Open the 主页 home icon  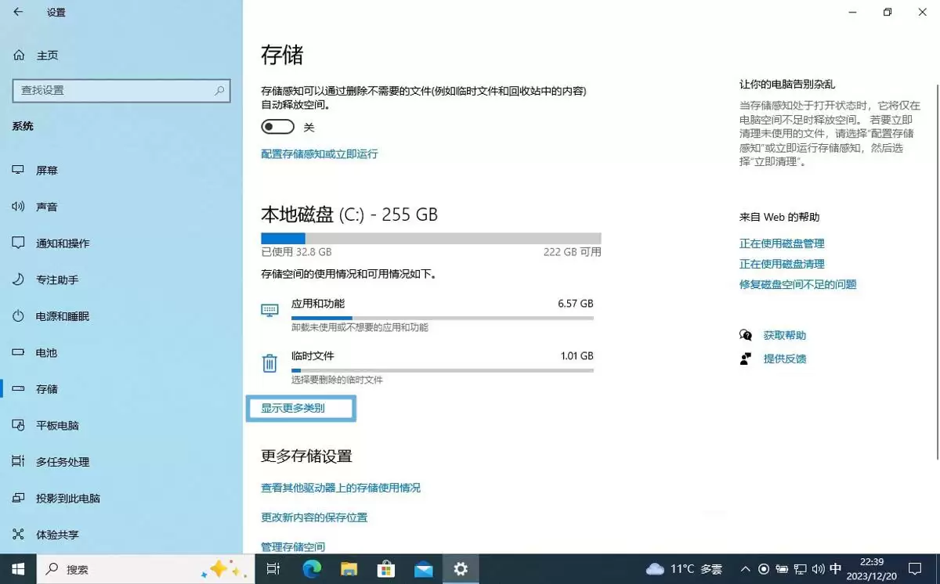point(19,56)
